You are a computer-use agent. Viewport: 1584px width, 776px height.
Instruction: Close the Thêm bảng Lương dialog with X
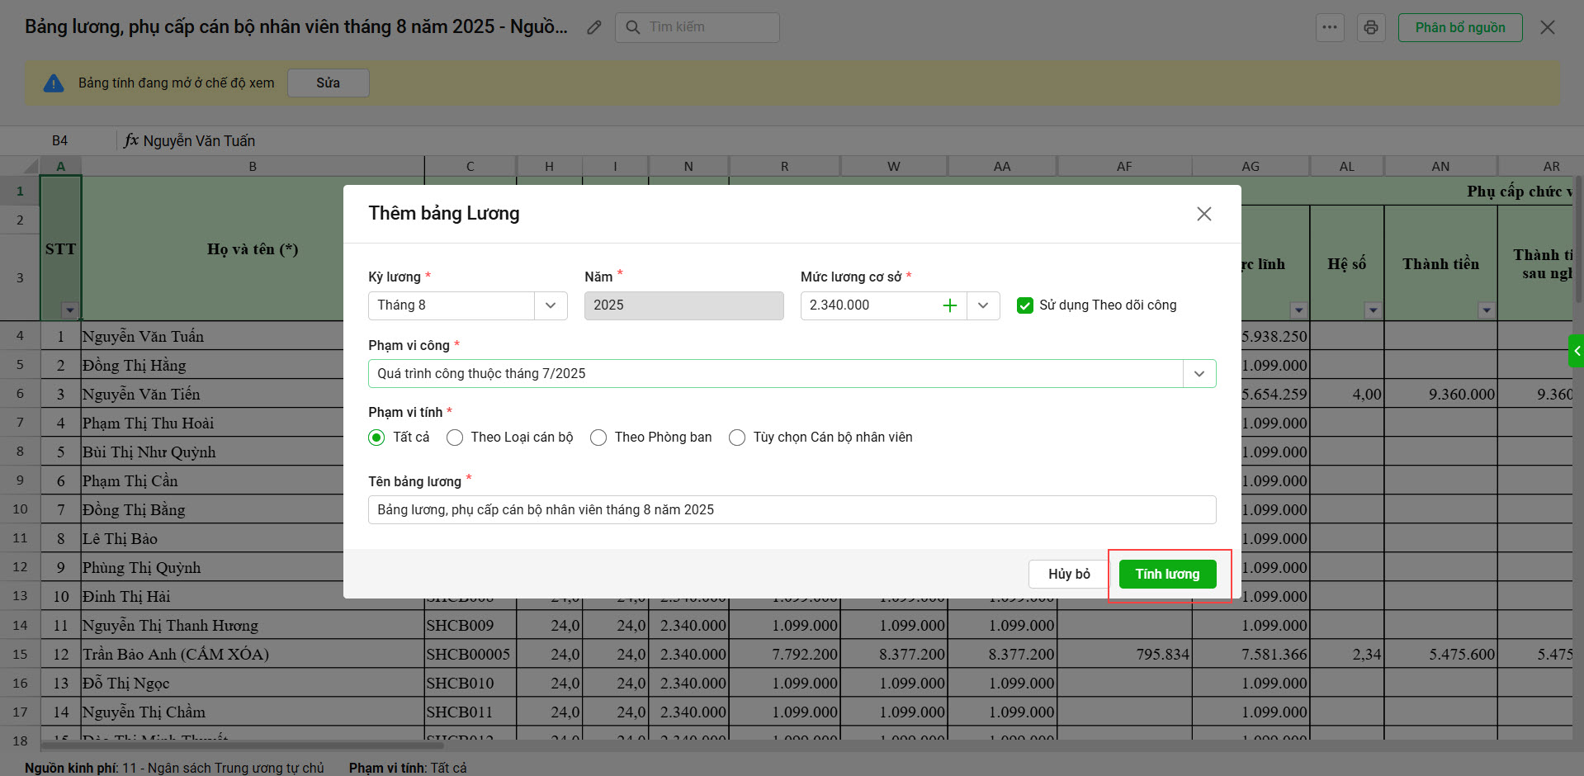point(1203,214)
